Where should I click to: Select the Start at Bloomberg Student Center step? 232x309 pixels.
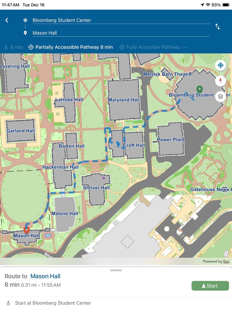point(116,303)
